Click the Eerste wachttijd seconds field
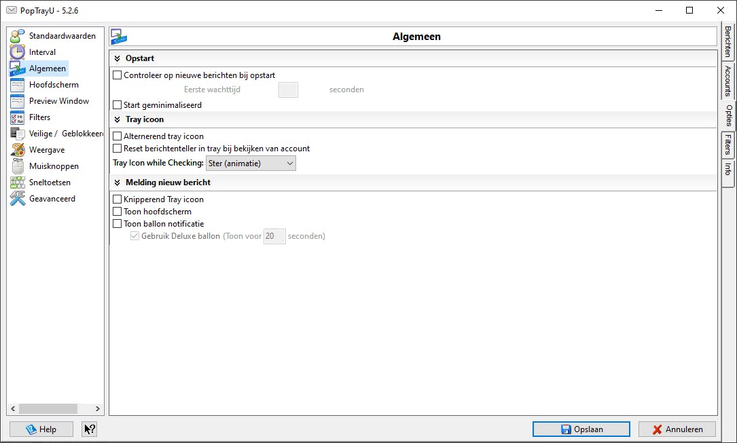This screenshot has height=443, width=737. coord(288,90)
